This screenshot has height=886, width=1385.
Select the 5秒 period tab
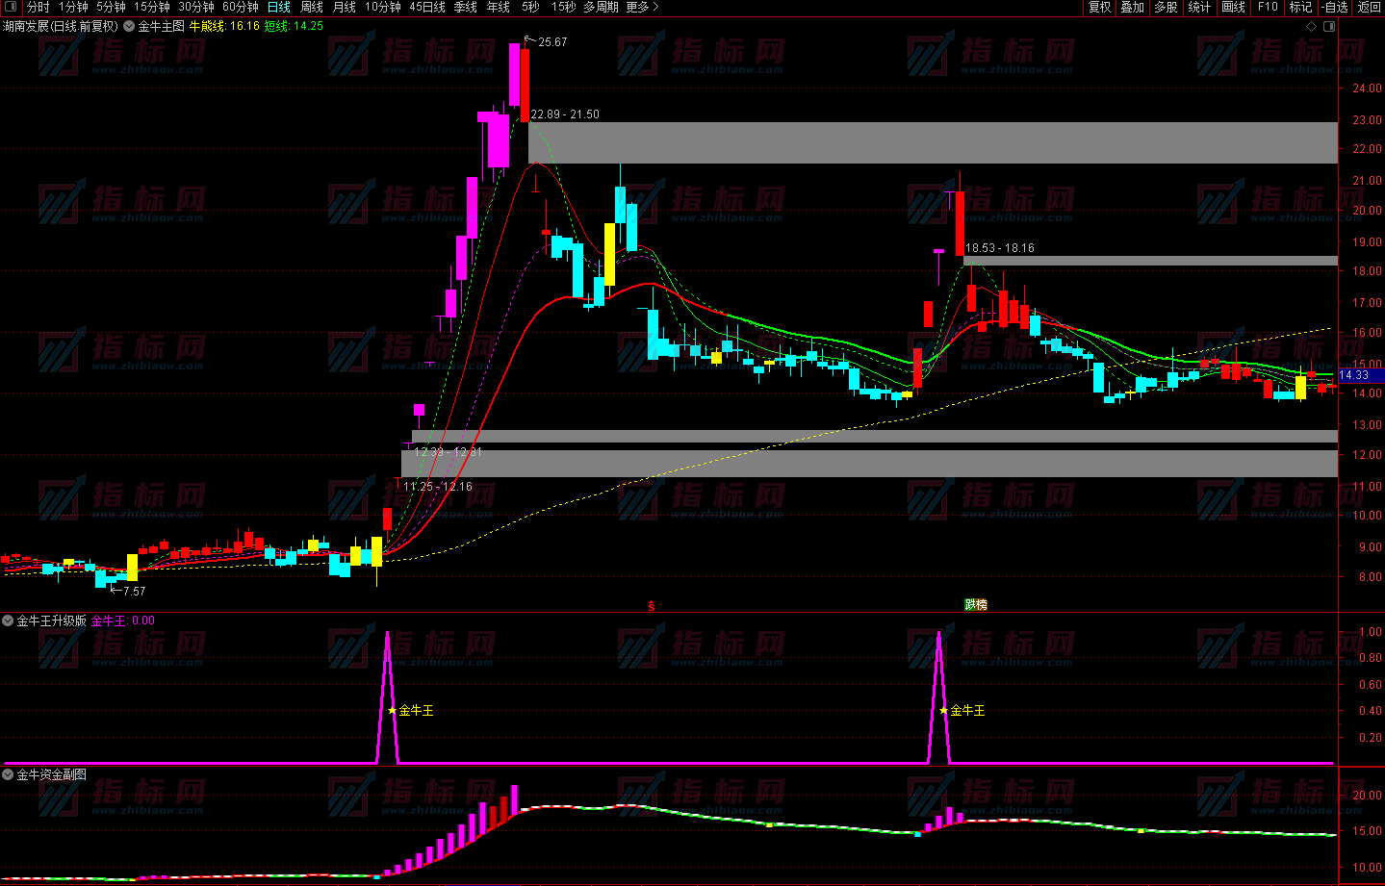[x=530, y=7]
